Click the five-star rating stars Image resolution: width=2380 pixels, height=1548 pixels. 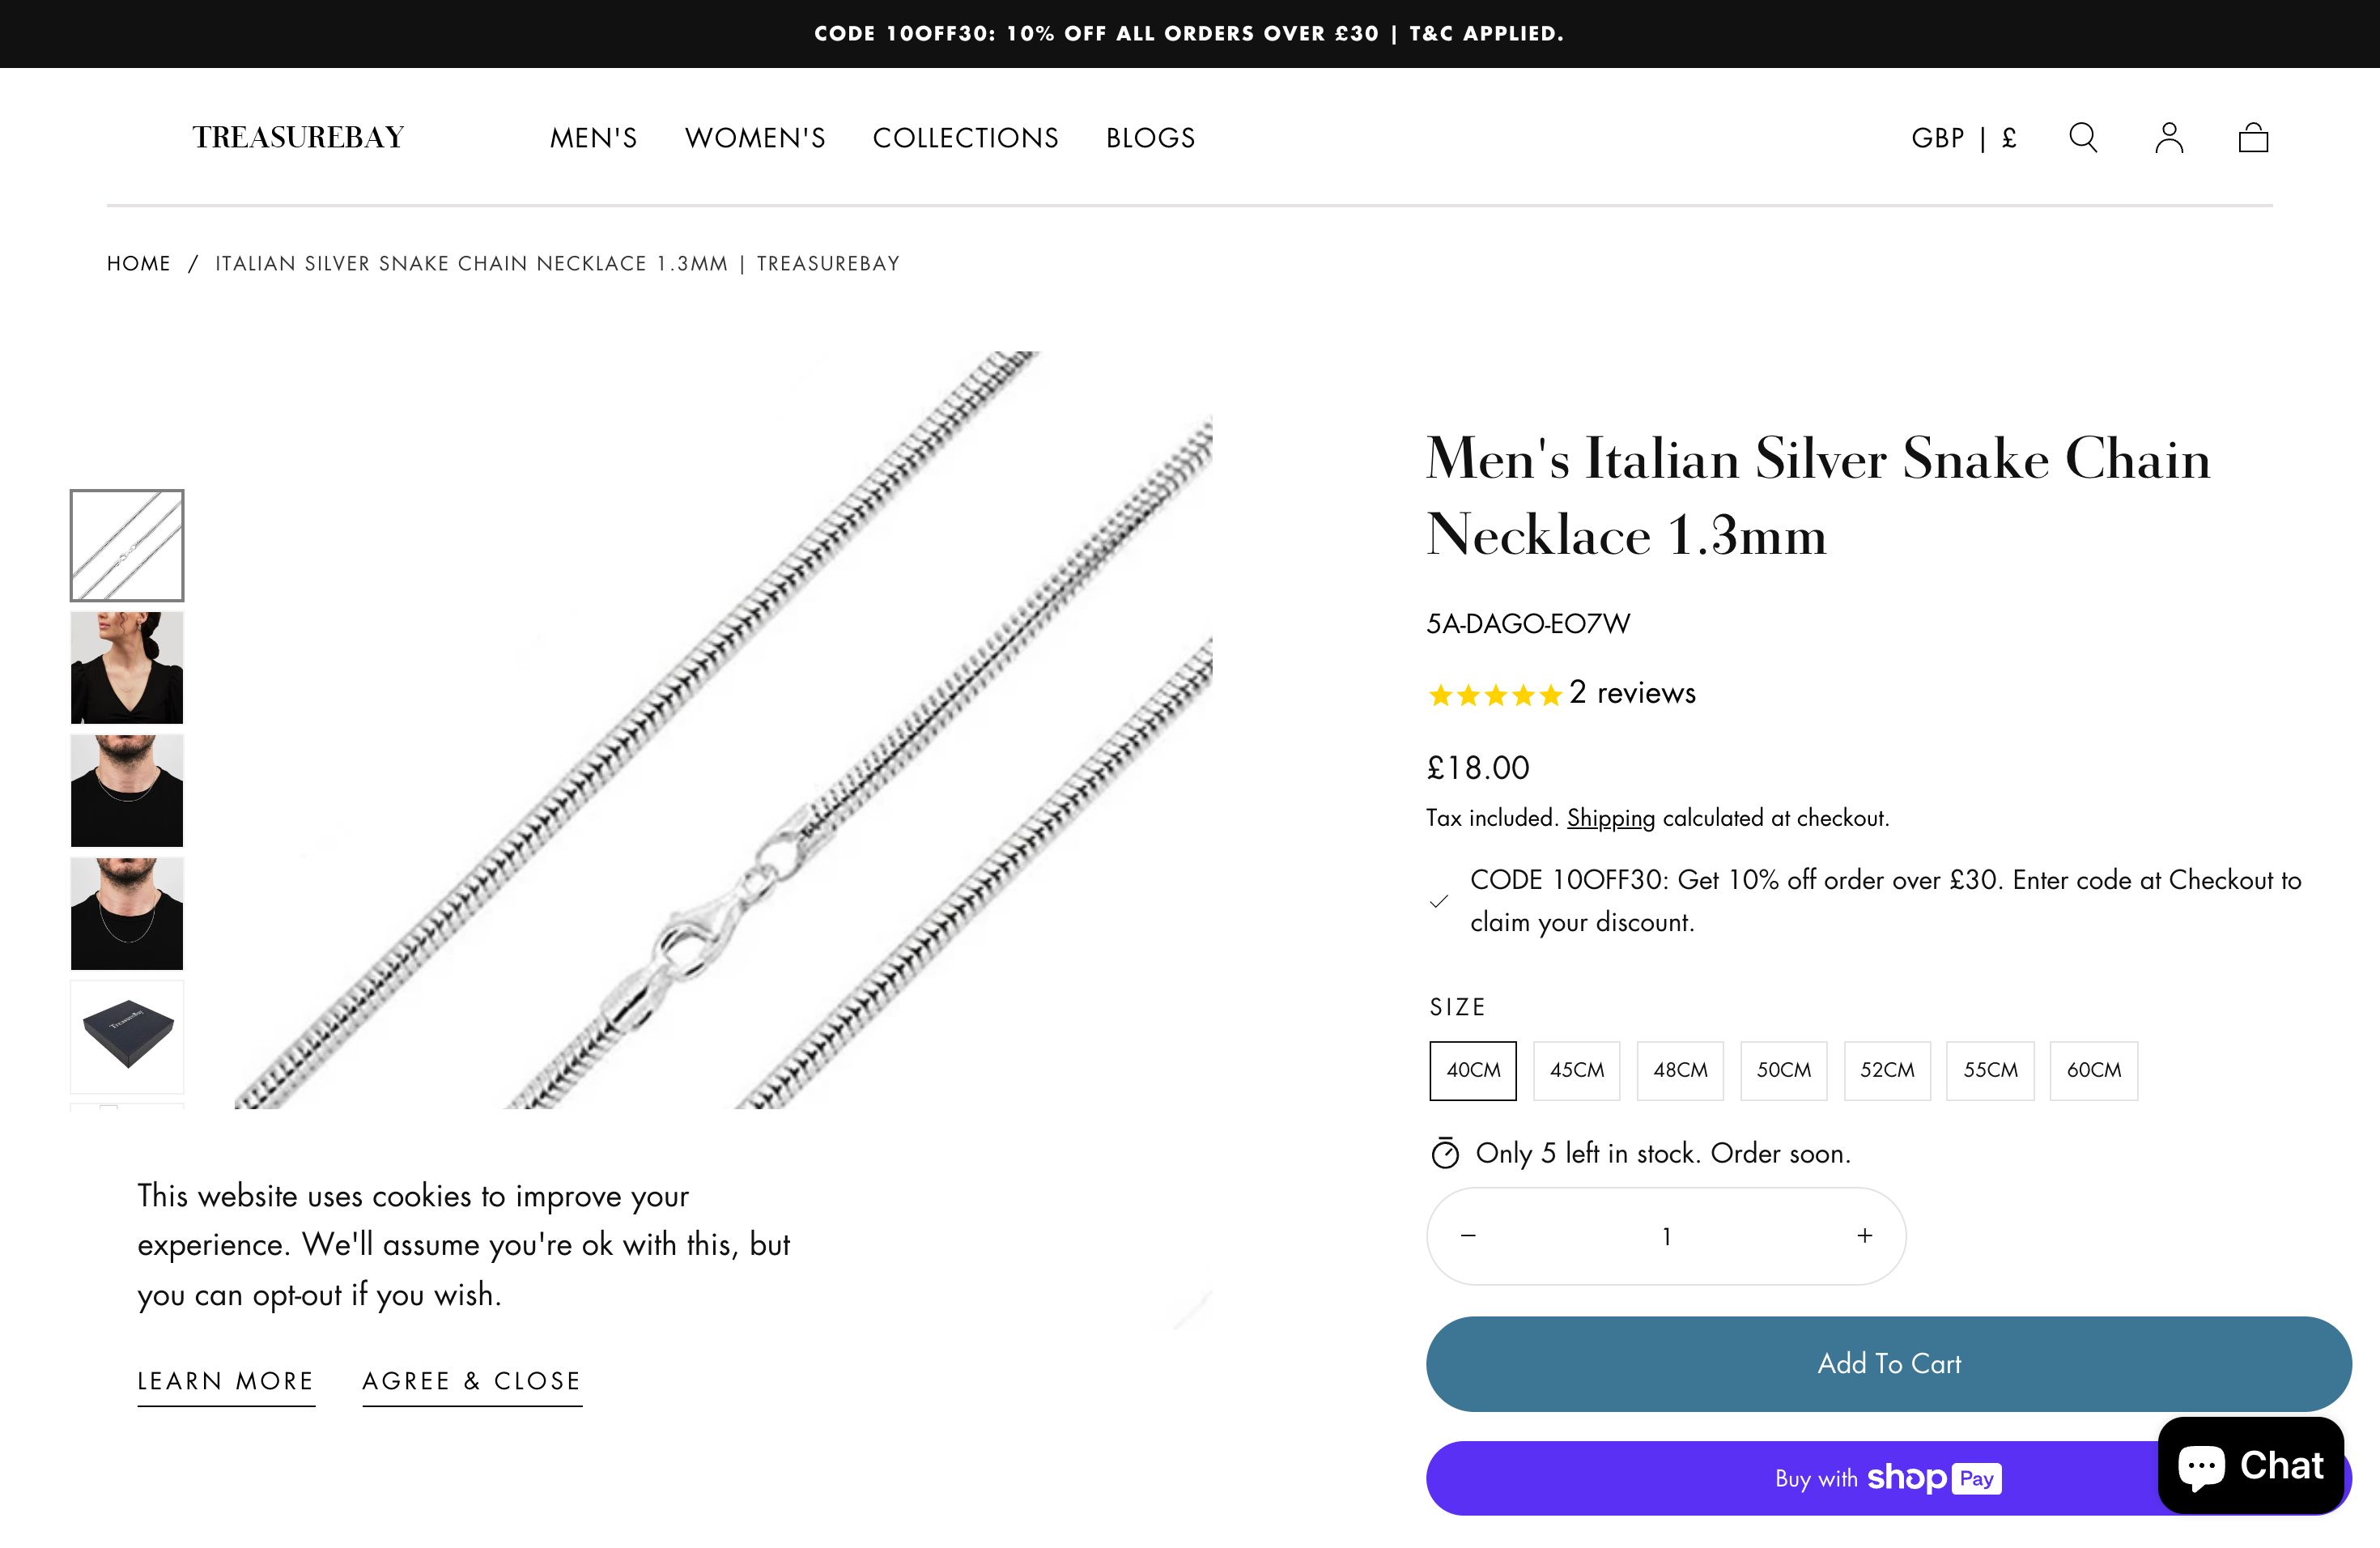pos(1495,695)
